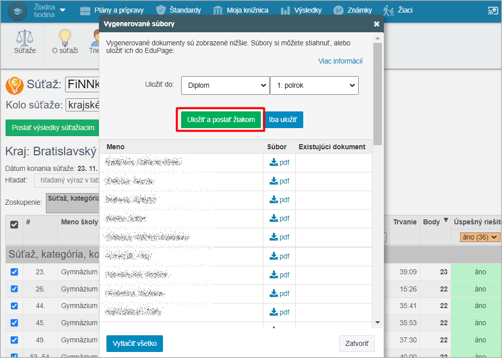Close the Vygenerované súbory dialog with X
Image resolution: width=502 pixels, height=358 pixels.
coord(376,24)
